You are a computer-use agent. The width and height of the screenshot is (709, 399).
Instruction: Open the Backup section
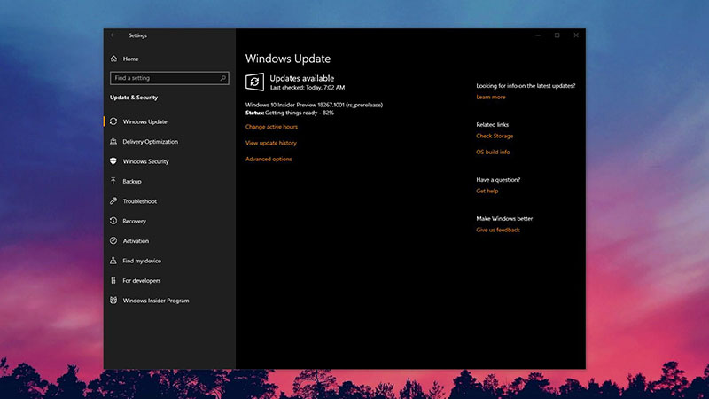[132, 182]
